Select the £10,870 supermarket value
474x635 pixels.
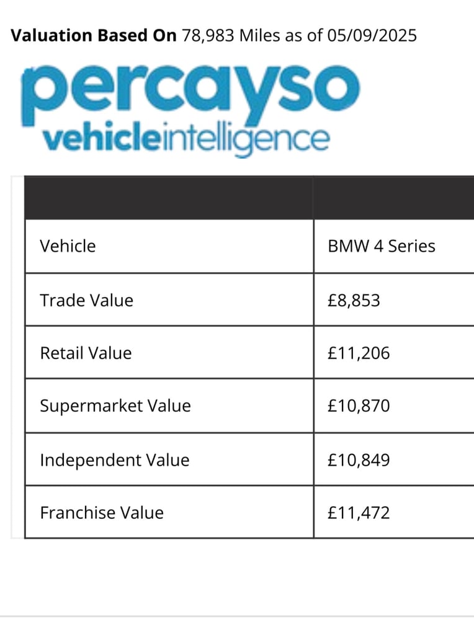coord(359,406)
